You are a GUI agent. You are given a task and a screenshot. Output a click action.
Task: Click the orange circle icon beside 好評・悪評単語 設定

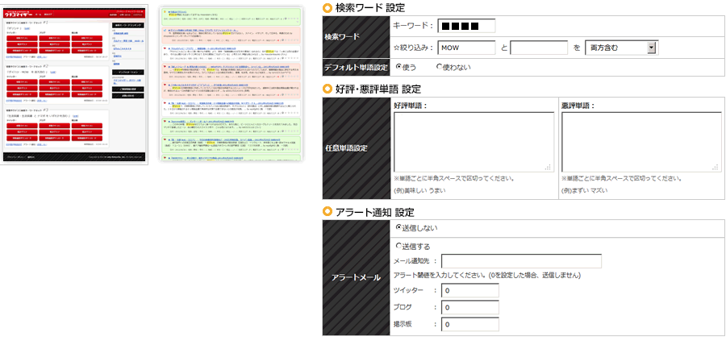[x=327, y=89]
